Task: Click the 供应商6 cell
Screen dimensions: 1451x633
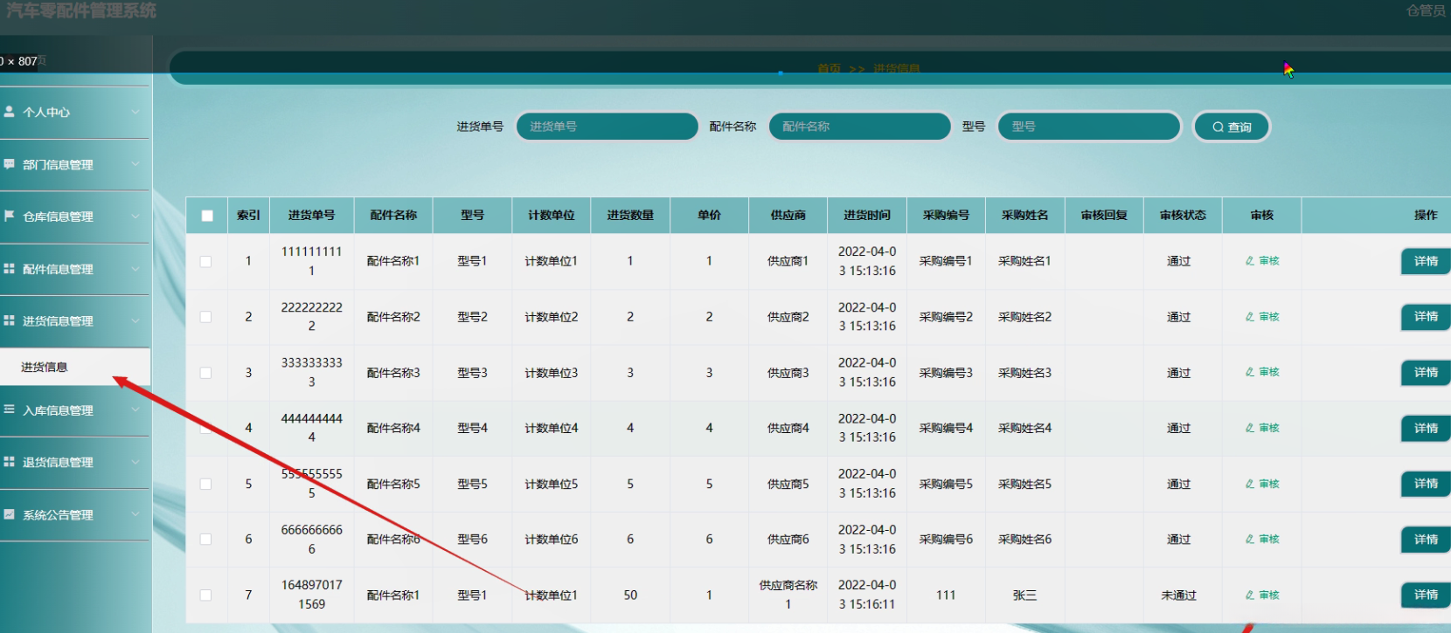Action: click(788, 540)
